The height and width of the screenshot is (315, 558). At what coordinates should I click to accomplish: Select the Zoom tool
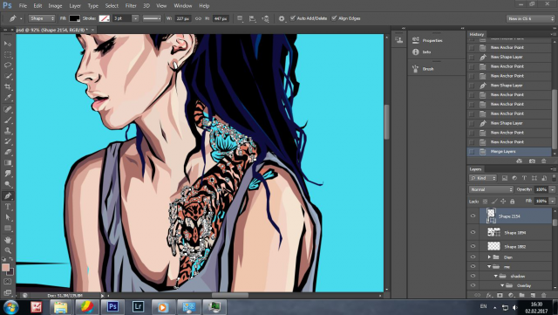(8, 250)
